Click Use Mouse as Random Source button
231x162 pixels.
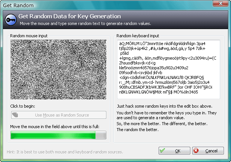coord(59,115)
